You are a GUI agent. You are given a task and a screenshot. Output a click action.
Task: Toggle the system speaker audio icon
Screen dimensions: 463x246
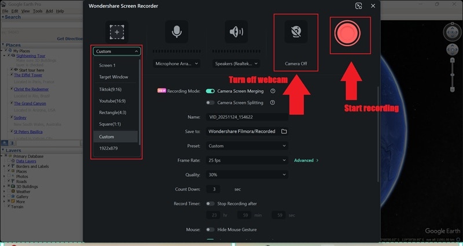[236, 32]
